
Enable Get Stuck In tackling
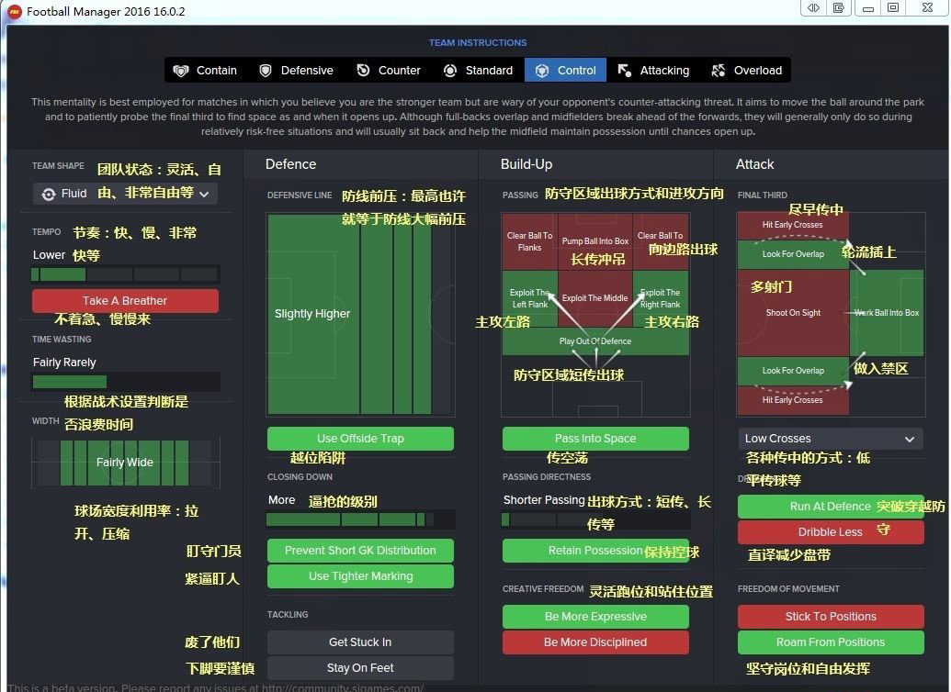[x=360, y=642]
